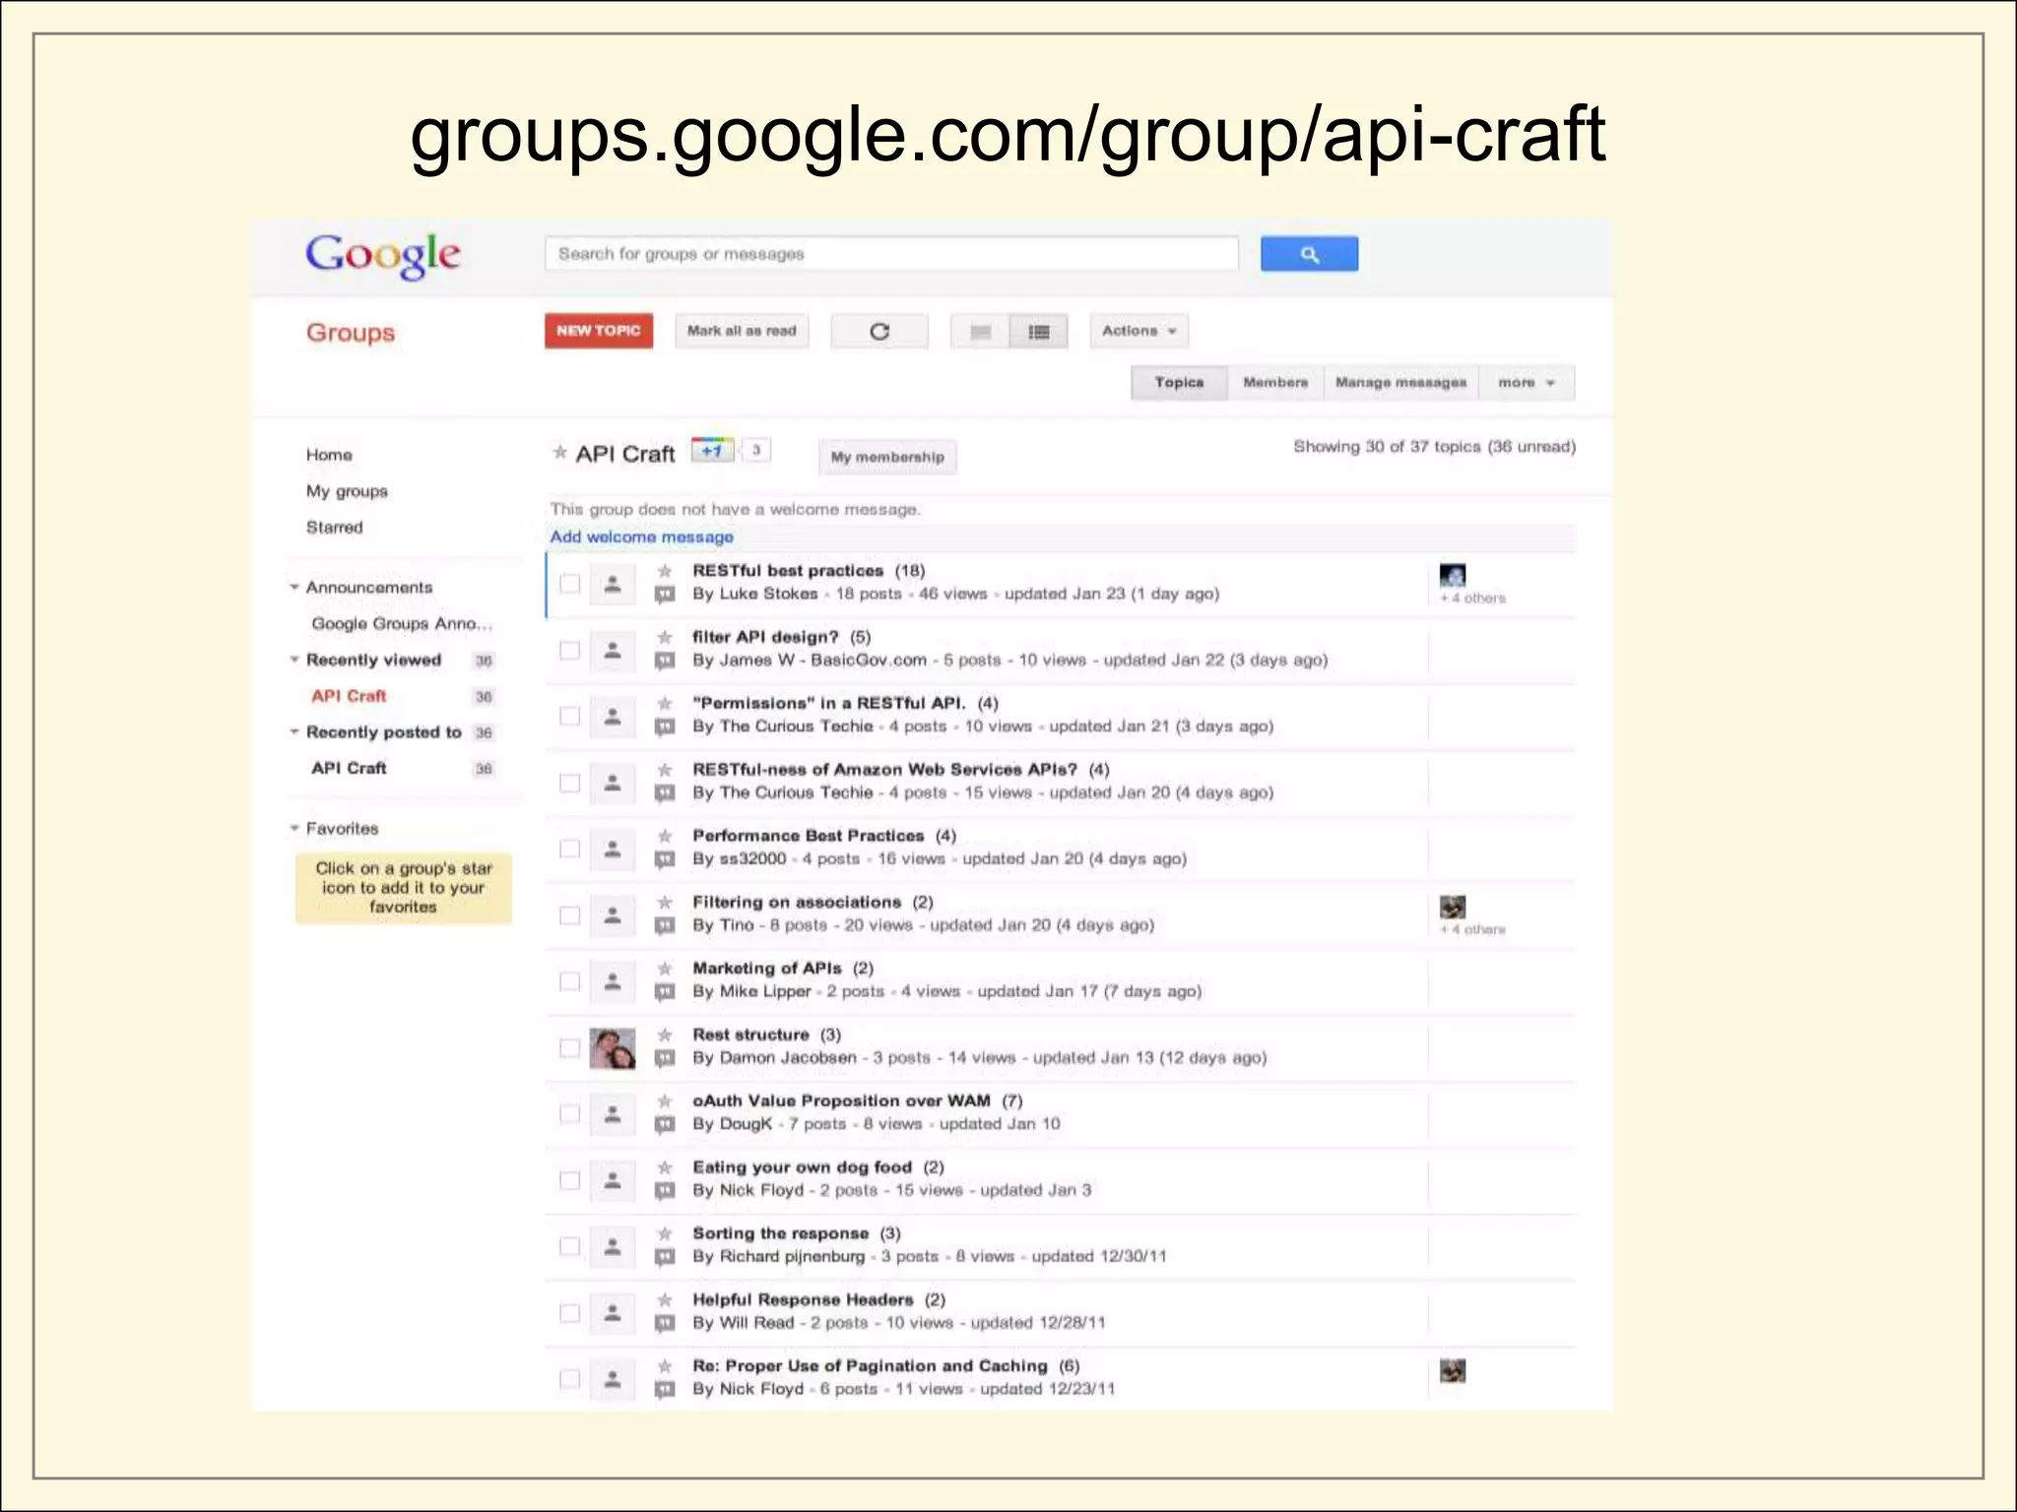The width and height of the screenshot is (2017, 1512).
Task: Open the more dropdown menu
Action: [1526, 383]
